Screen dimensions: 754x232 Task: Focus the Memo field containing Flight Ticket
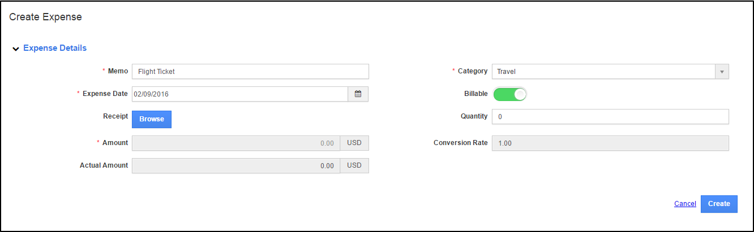point(250,71)
